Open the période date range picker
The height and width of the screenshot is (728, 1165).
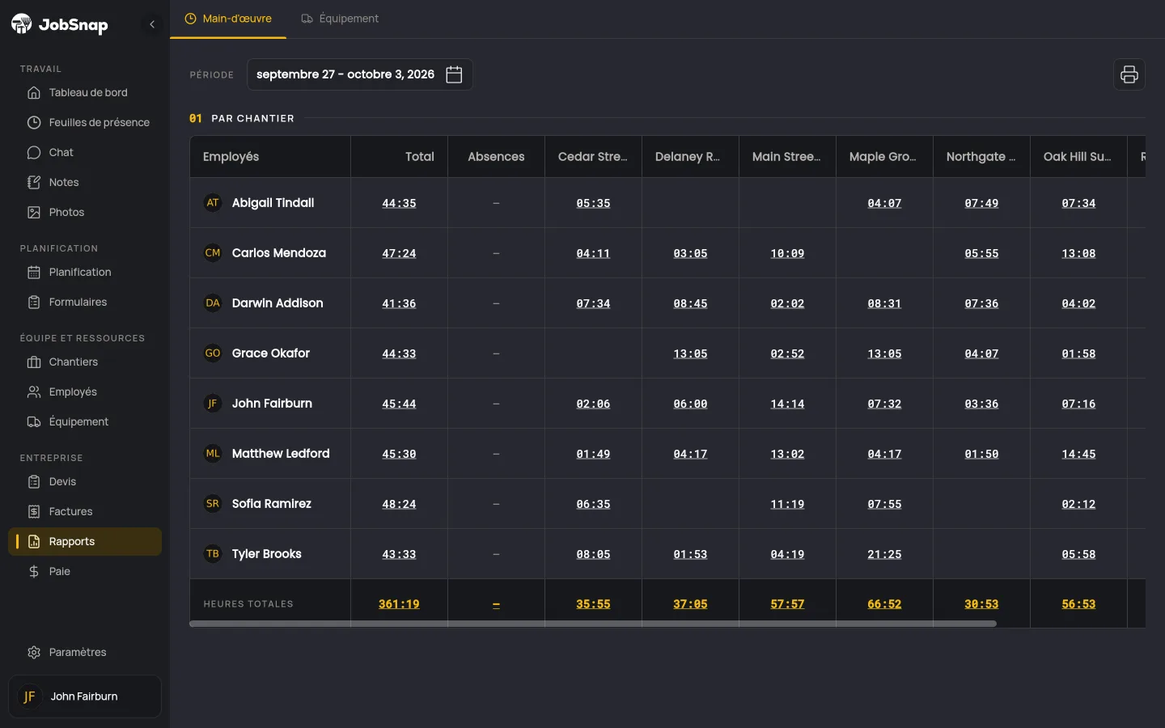point(359,74)
